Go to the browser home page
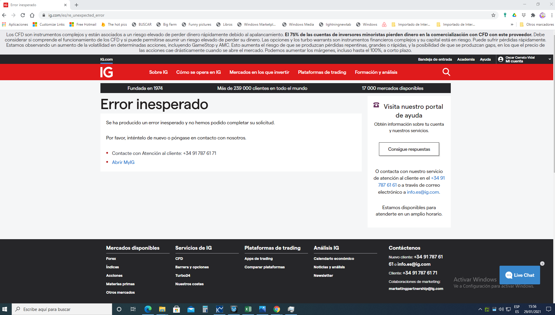This screenshot has width=555, height=315. click(x=32, y=15)
